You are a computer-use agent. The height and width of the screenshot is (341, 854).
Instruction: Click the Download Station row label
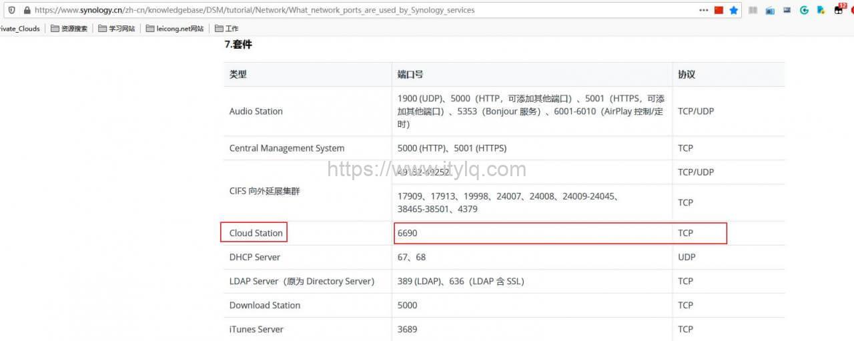(265, 305)
